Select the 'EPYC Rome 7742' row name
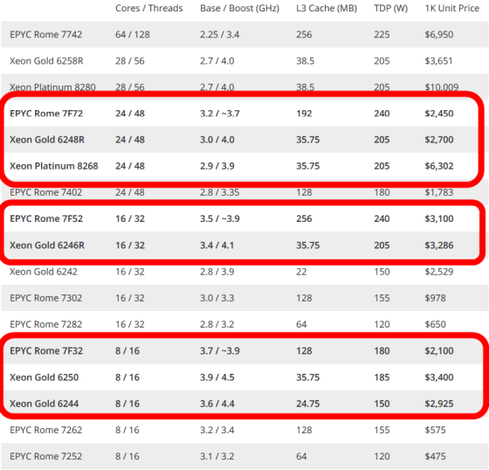The width and height of the screenshot is (489, 470). click(45, 34)
